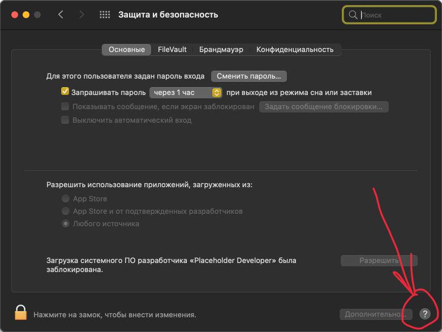This screenshot has height=332, width=442.
Task: Select the App Store only radio button
Action: (66, 199)
